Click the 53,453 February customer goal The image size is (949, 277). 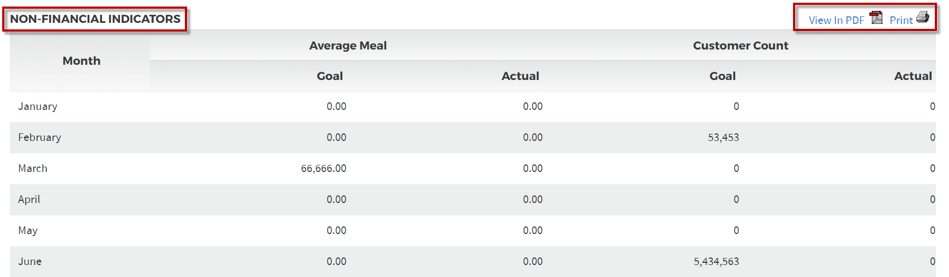tap(723, 138)
